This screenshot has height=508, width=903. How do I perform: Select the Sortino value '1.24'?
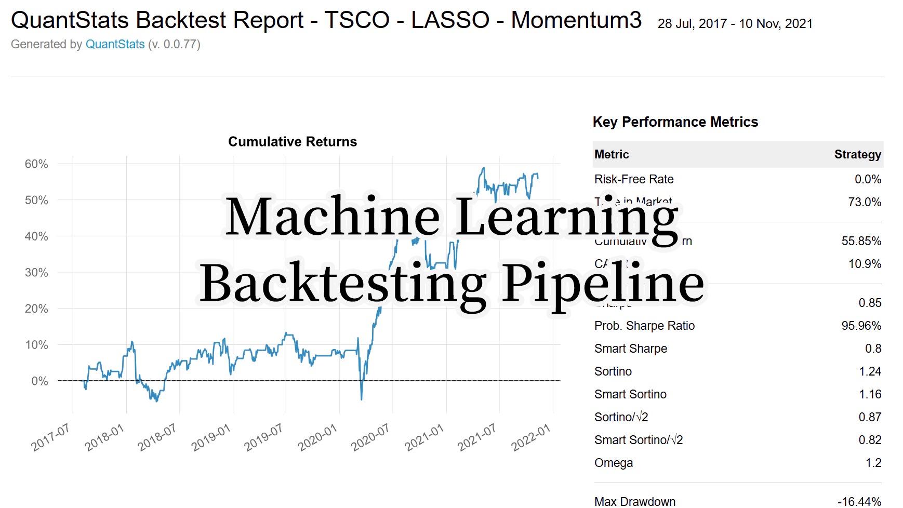coord(870,371)
